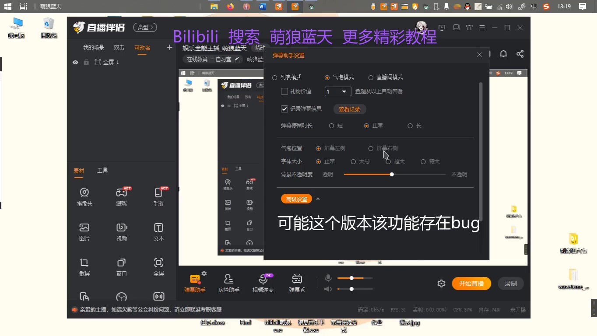Click 录制 record button
597x336 pixels.
point(511,283)
